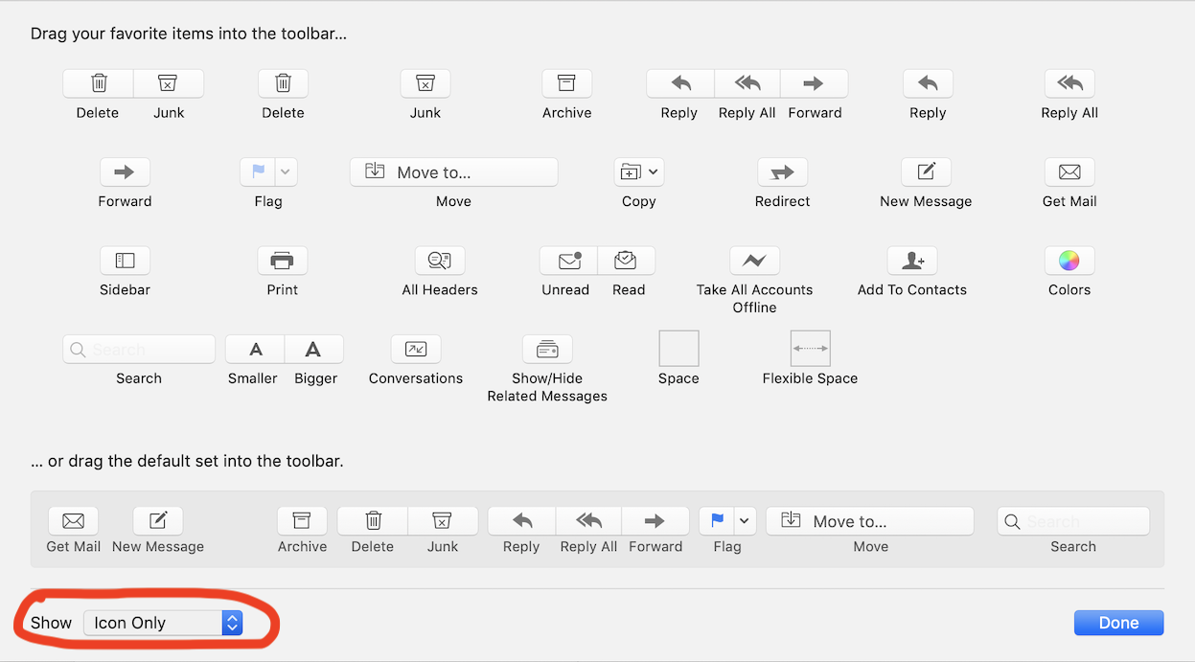This screenshot has width=1195, height=662.
Task: Click the Done button
Action: (1118, 622)
